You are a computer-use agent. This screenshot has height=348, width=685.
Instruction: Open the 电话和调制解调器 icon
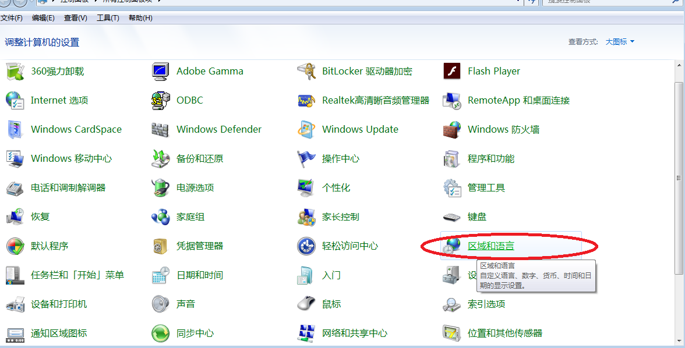pyautogui.click(x=15, y=188)
